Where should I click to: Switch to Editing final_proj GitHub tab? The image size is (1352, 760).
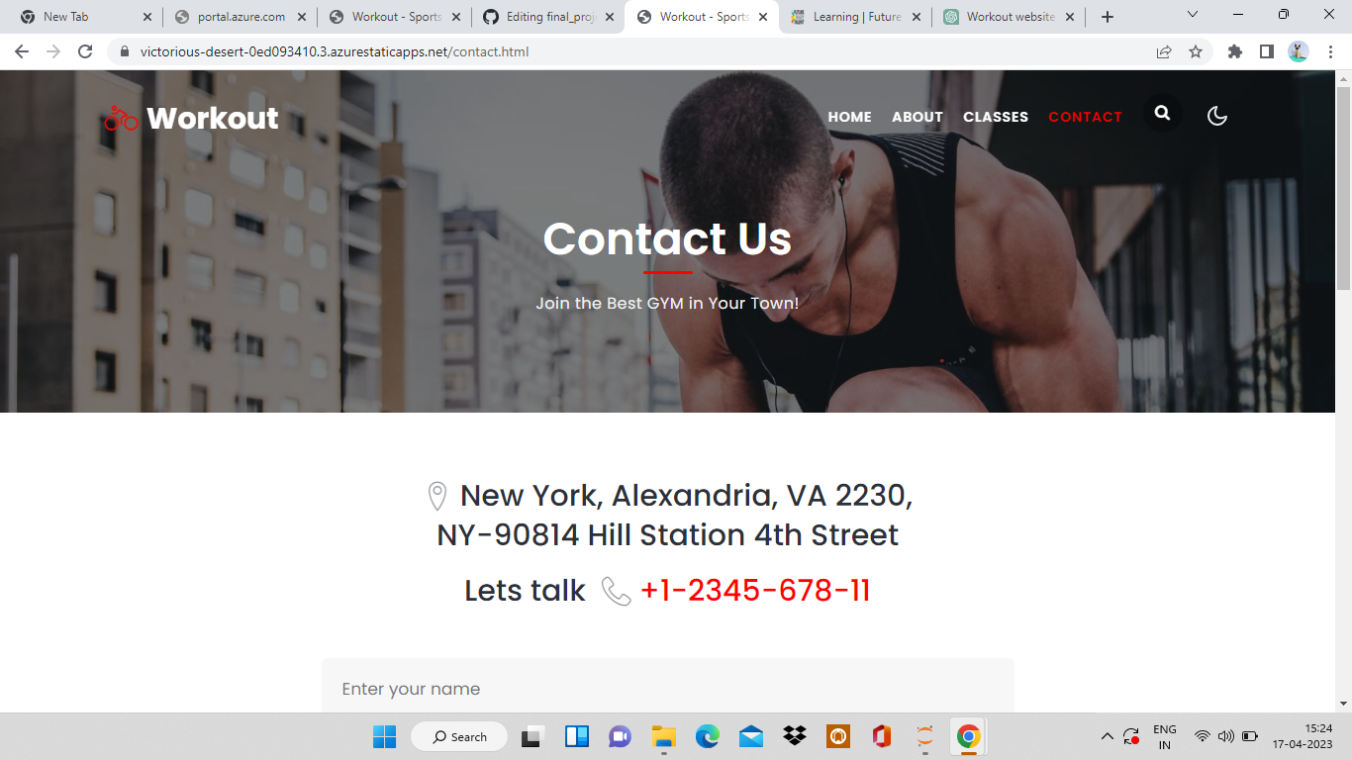tap(549, 17)
